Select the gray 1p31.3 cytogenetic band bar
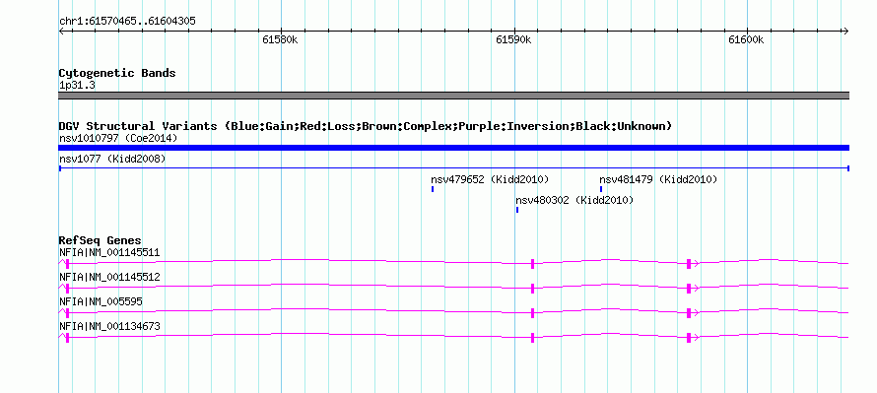This screenshot has width=877, height=393. [x=453, y=96]
